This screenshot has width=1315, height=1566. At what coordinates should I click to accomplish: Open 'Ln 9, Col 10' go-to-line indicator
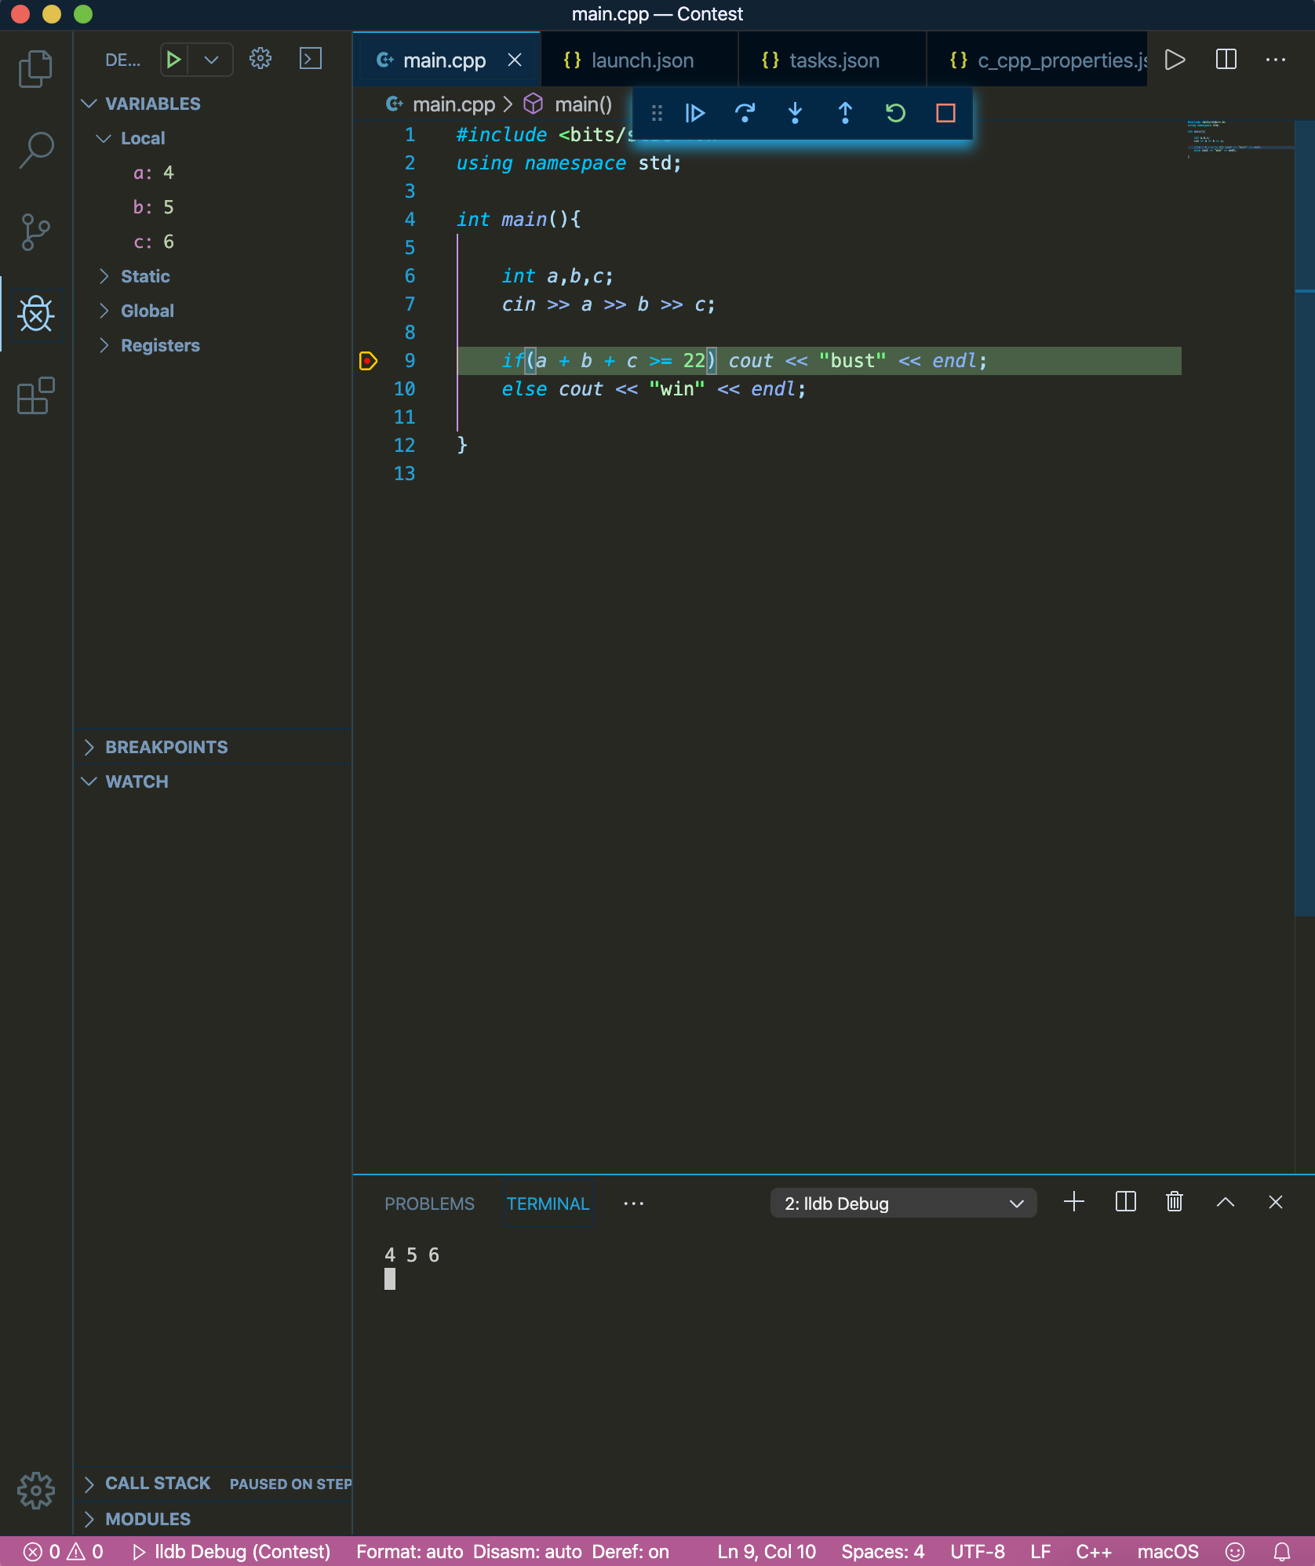pos(767,1552)
